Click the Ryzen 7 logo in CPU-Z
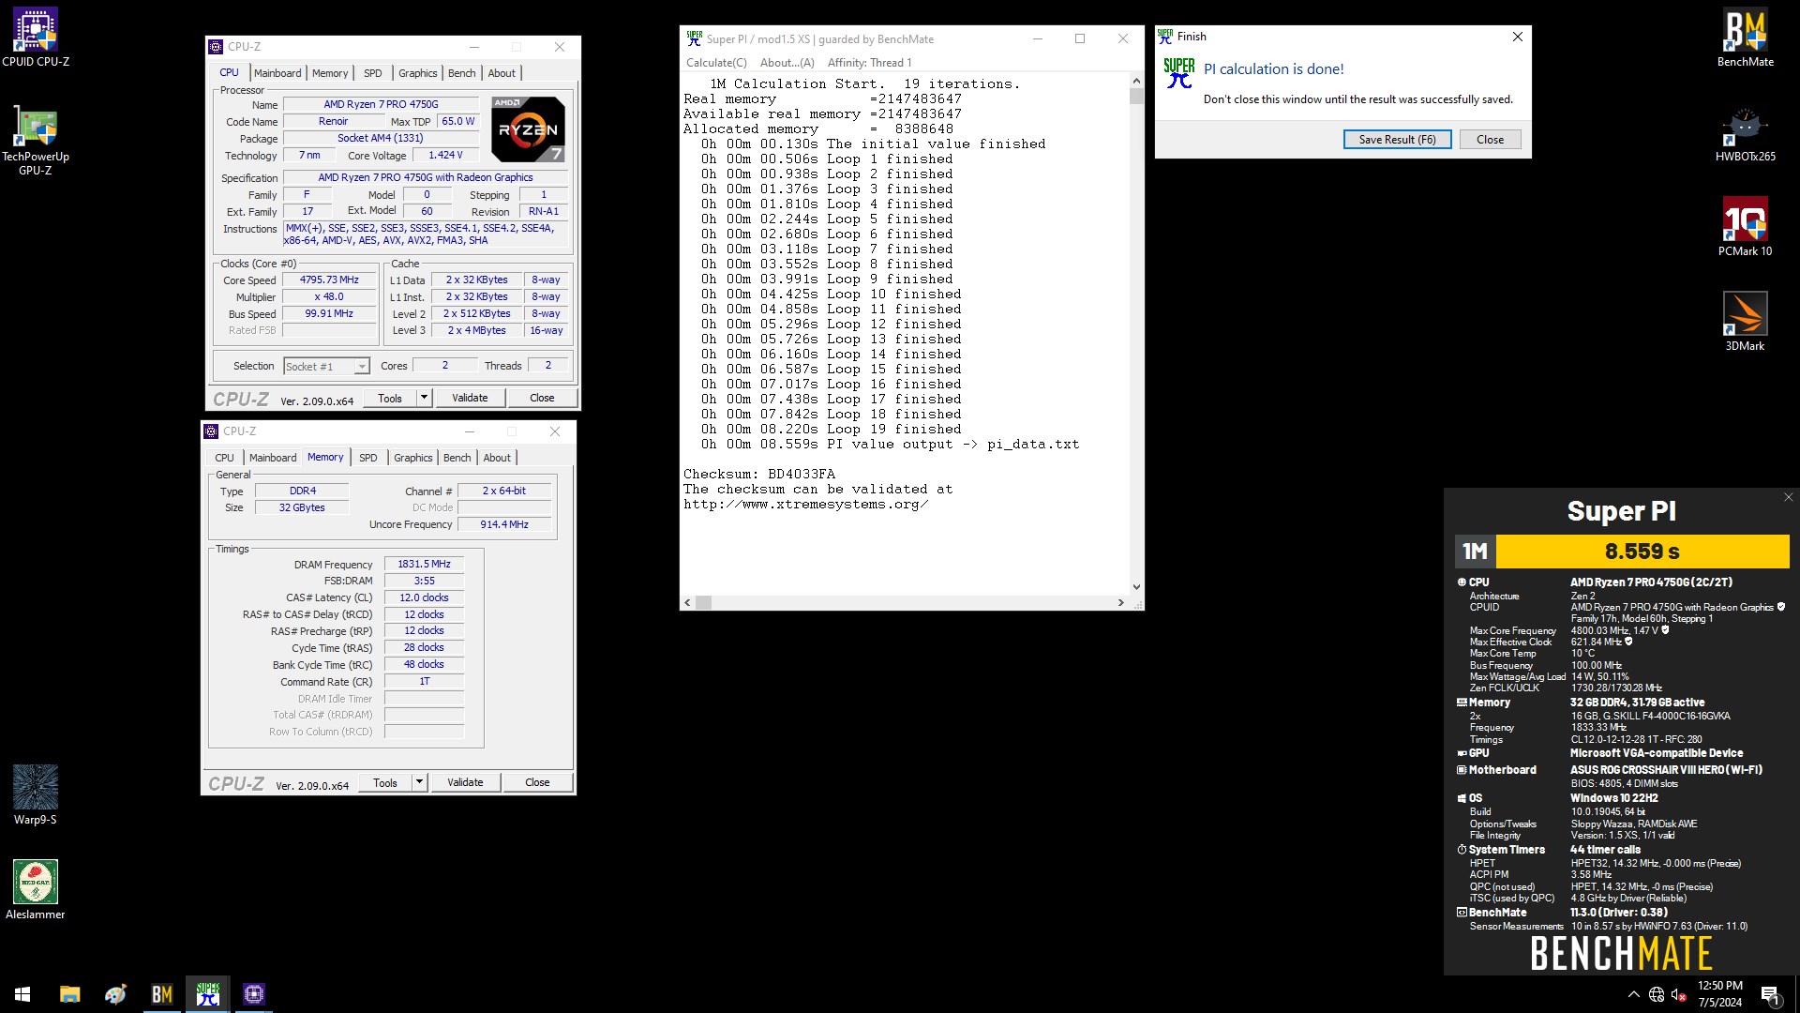1800x1013 pixels. (x=528, y=129)
